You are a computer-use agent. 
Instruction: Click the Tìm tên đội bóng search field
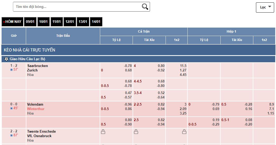tap(76, 7)
